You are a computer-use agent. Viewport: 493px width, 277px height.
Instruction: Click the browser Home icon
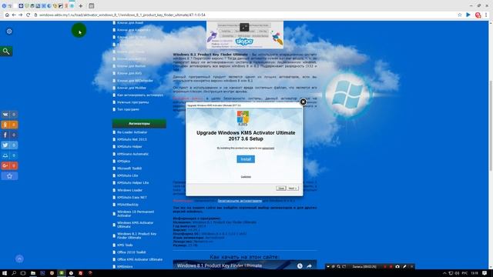coord(7,15)
